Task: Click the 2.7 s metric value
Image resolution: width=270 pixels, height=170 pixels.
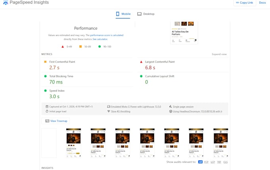Action: (54, 68)
